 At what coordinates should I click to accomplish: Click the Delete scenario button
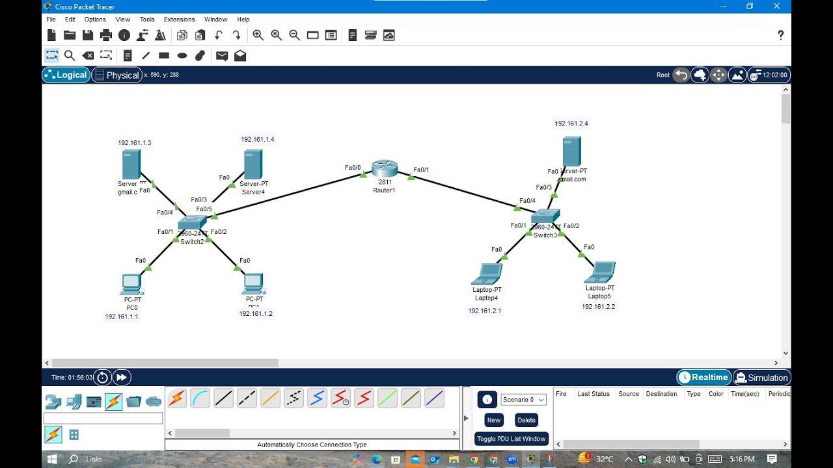526,420
